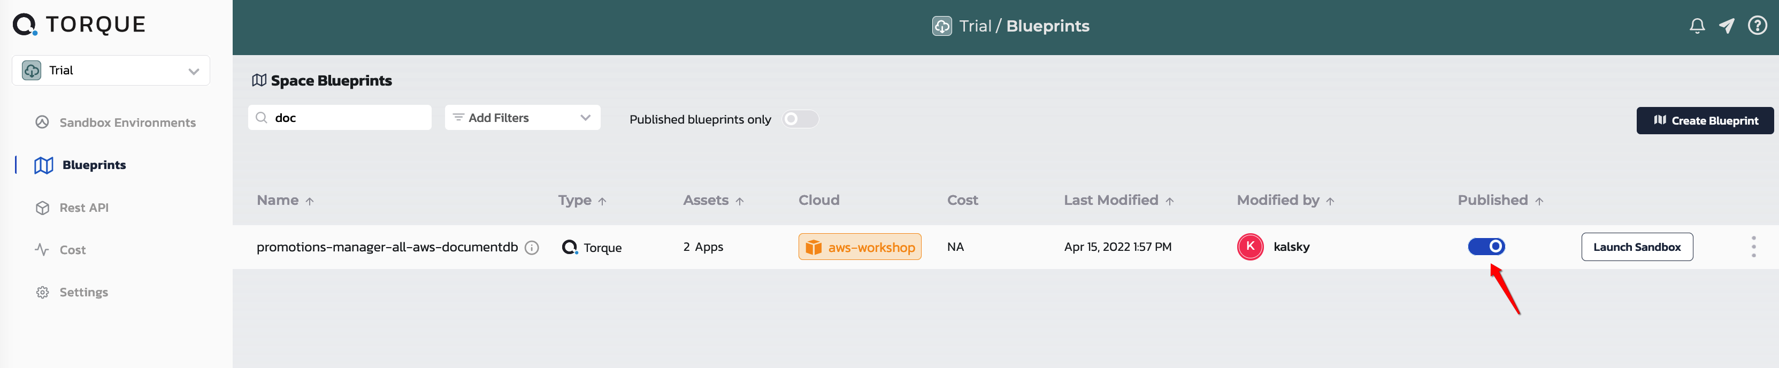Open the notifications bell
1779x368 pixels.
tap(1697, 26)
